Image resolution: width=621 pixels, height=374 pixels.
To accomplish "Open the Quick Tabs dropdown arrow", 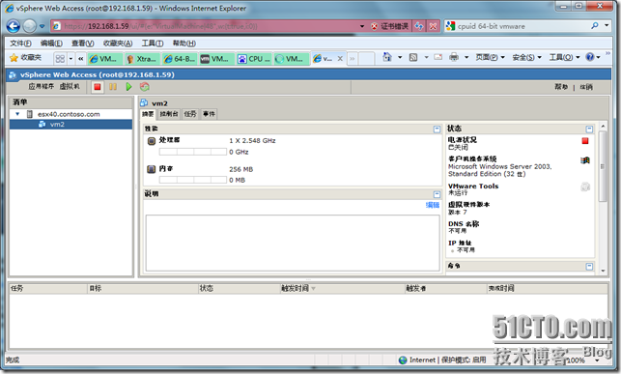I will 71,59.
